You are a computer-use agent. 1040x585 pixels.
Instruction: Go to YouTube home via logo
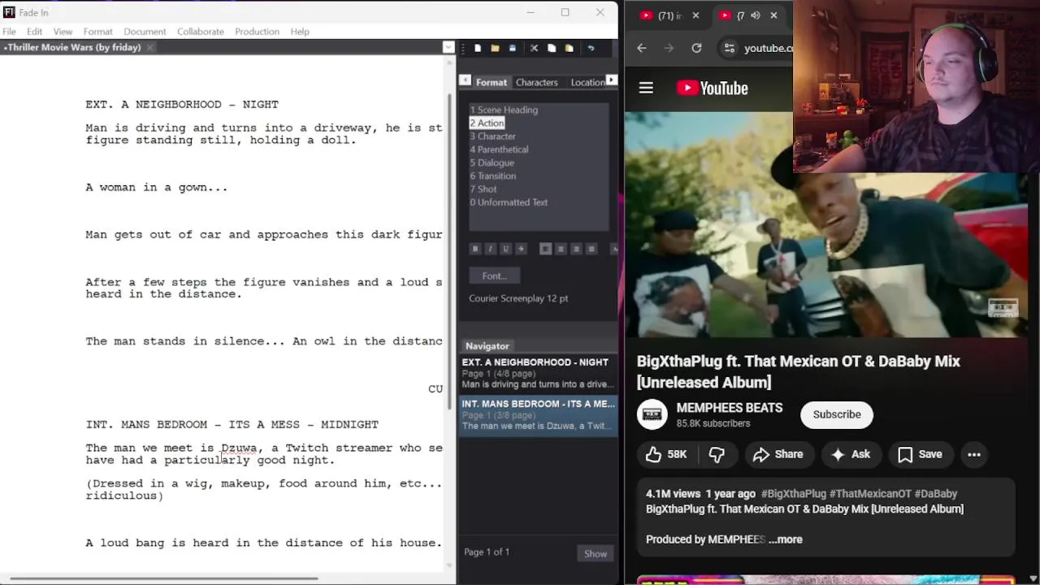click(x=713, y=89)
